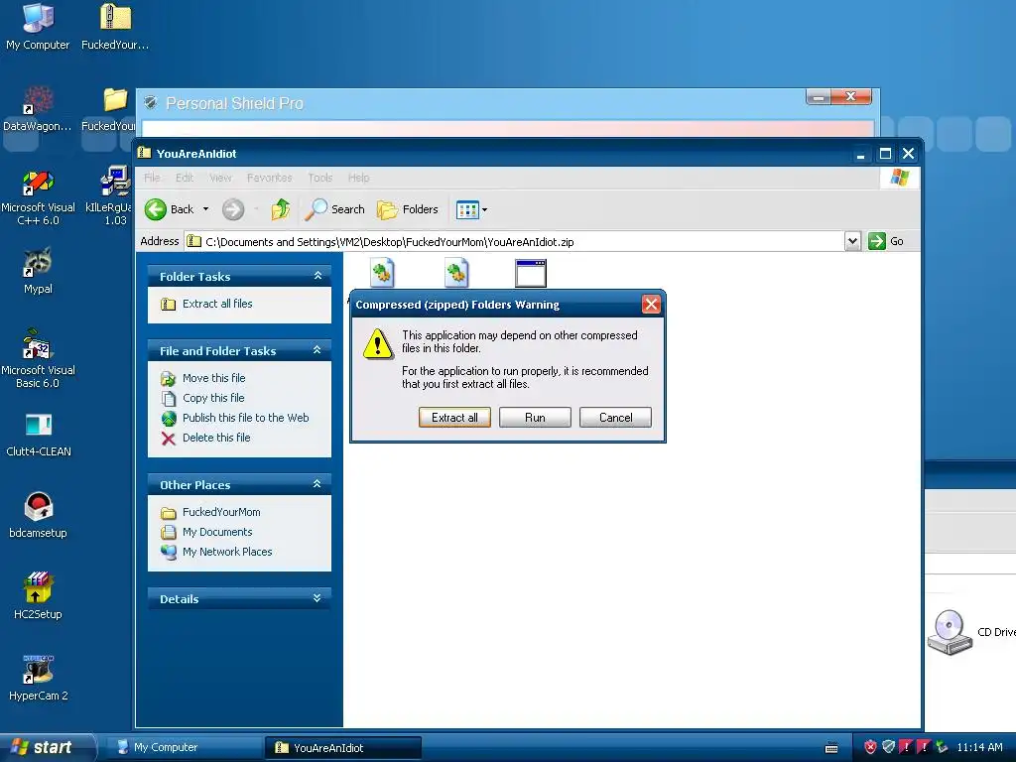Click Delete this file link
1016x762 pixels.
coord(216,438)
